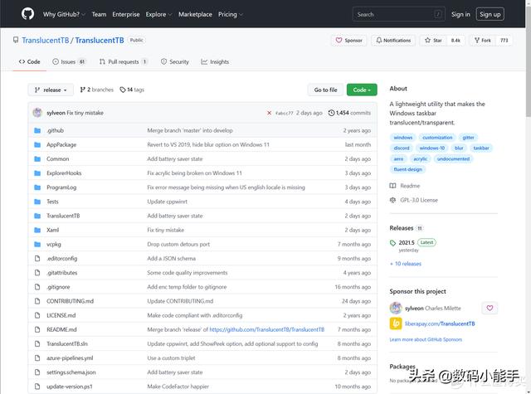Open the update-version.ps1 file

click(70, 387)
